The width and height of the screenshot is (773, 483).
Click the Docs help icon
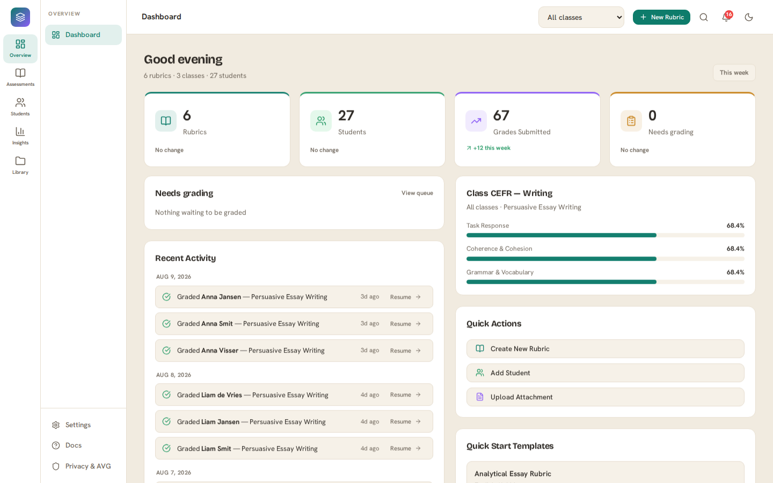(56, 445)
